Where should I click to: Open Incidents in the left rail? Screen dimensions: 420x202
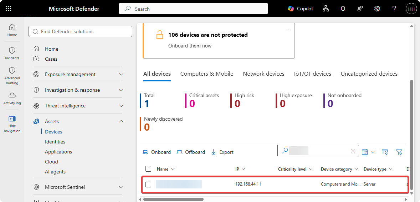pos(12,53)
